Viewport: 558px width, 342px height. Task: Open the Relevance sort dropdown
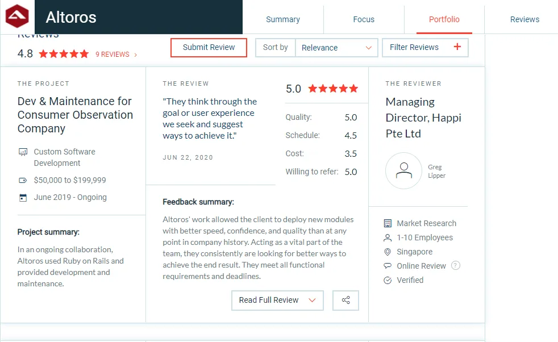[x=336, y=48]
